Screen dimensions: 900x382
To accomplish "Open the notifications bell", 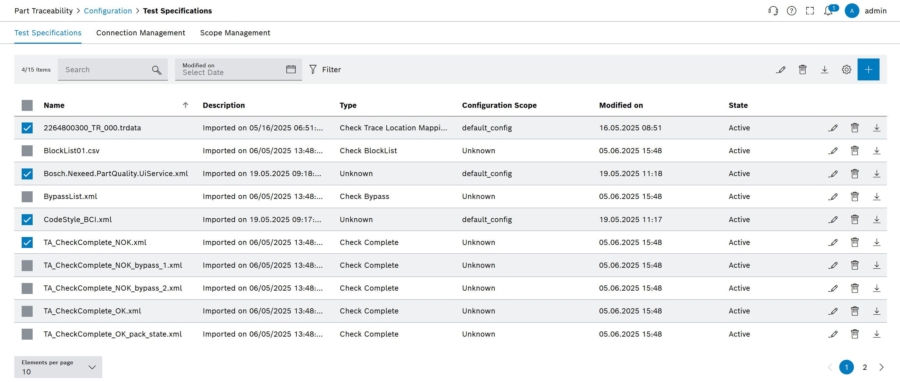I will point(828,11).
